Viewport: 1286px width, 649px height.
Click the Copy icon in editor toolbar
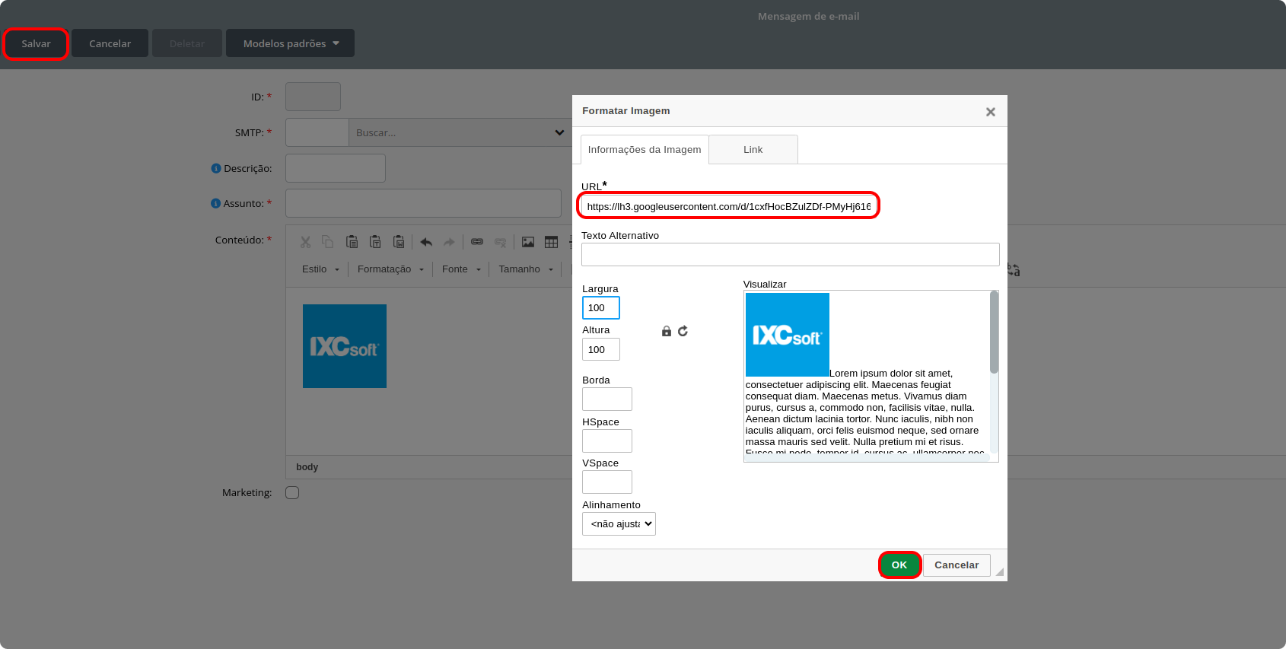pos(328,242)
